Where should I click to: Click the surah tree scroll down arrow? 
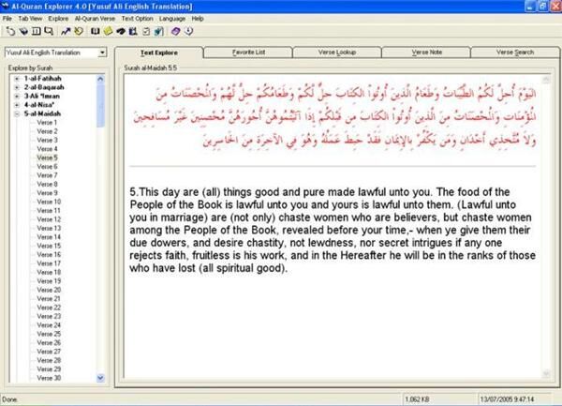(100, 378)
